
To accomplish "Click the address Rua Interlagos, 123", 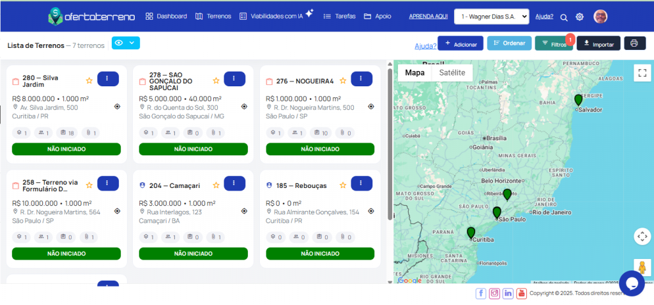I will pyautogui.click(x=174, y=212).
